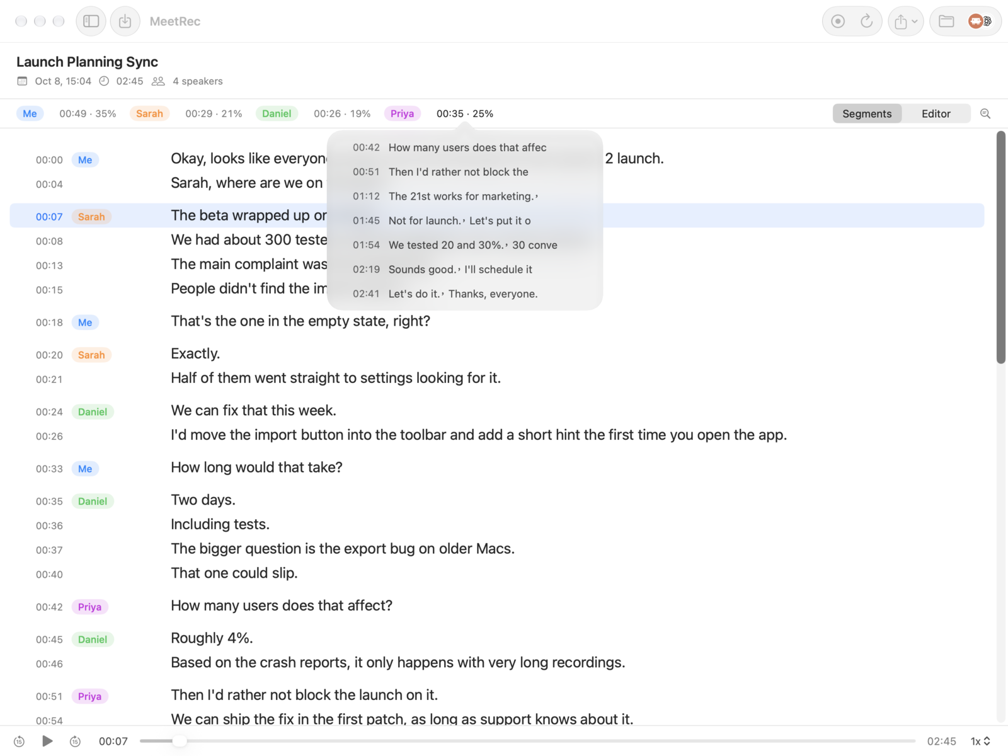The image size is (1008, 756).
Task: Start a new recording with record icon
Action: (x=838, y=21)
